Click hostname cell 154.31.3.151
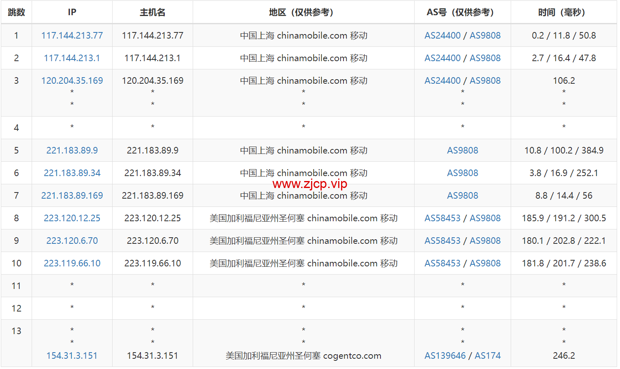This screenshot has height=369, width=620. [152, 356]
